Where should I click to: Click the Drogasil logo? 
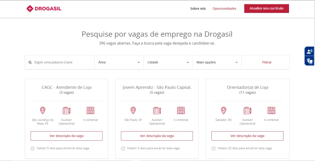44,9
